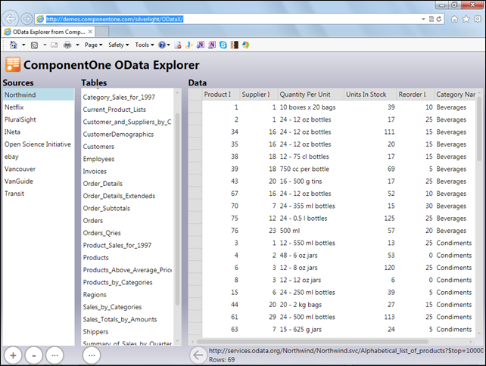Sort by Supplier ID column header
Viewport: 486px width, 366px height.
259,95
